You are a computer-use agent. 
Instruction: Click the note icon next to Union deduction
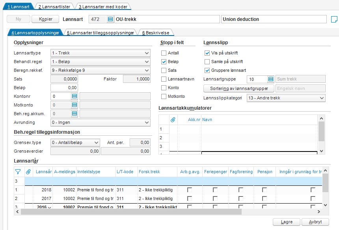click(334, 19)
